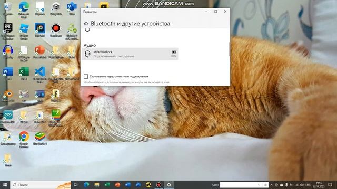Open Microsoft Edge from the taskbar
The height and width of the screenshot is (189, 337).
86,185
